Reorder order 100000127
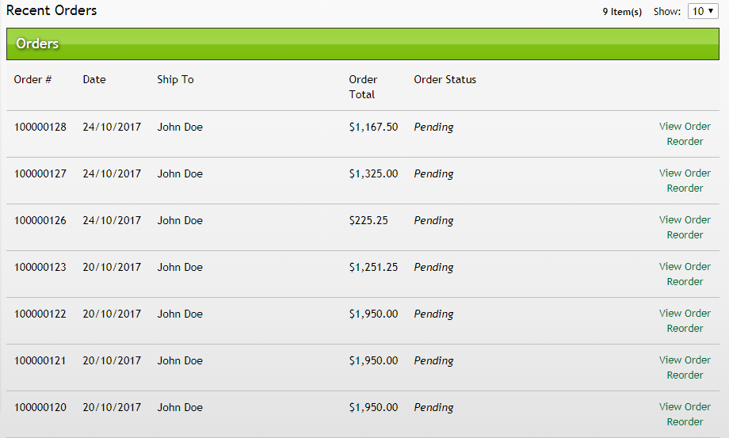This screenshot has width=729, height=438. 685,189
